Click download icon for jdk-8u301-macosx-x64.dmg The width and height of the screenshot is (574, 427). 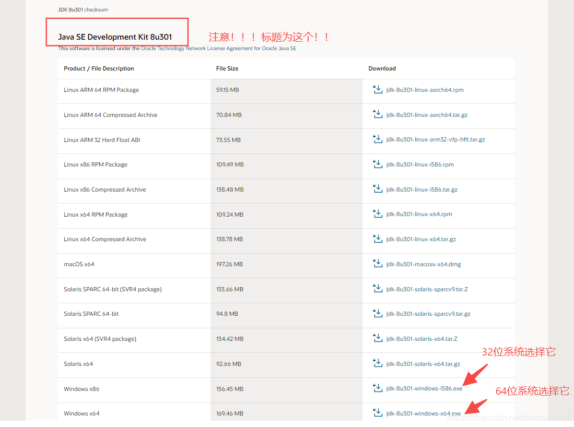click(378, 264)
